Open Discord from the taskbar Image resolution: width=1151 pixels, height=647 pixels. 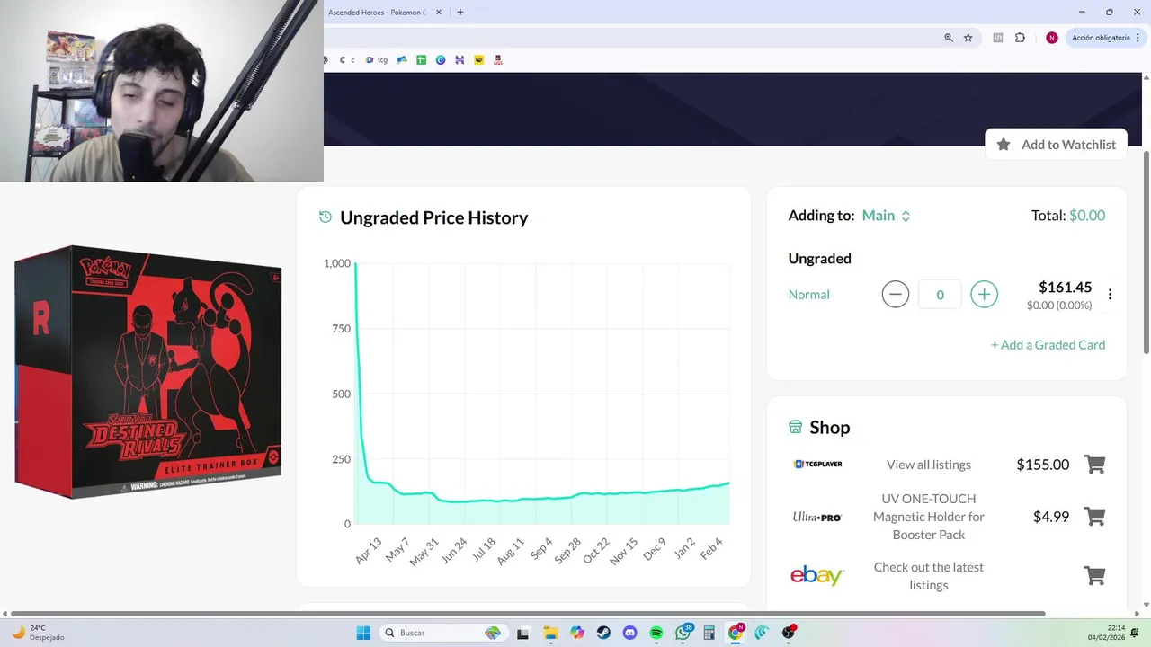tap(629, 633)
